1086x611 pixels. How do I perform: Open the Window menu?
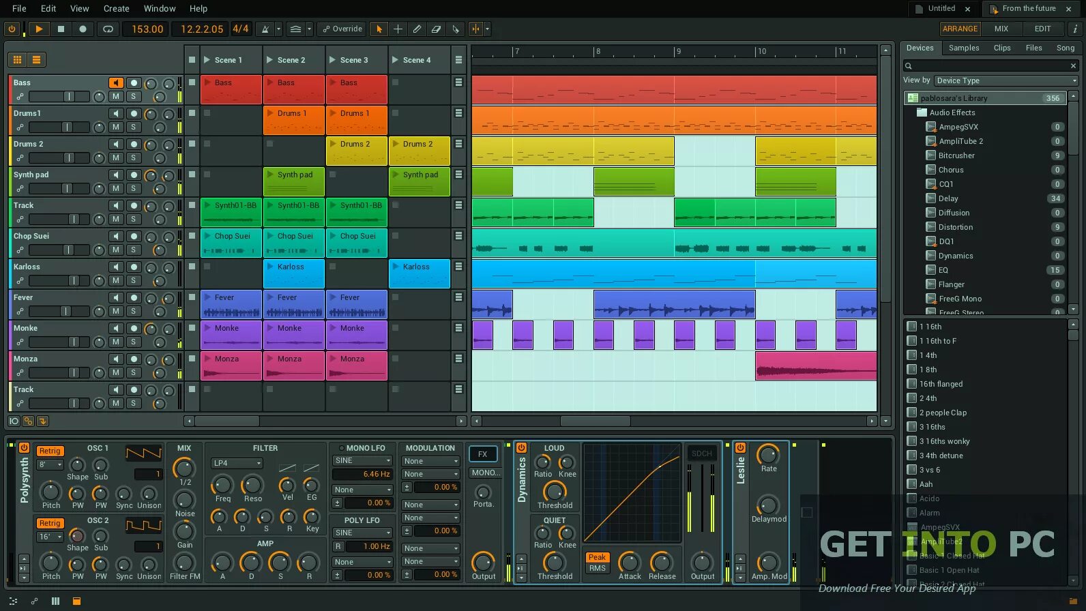[x=160, y=8]
